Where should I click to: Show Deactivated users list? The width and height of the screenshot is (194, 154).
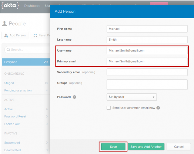12,150
